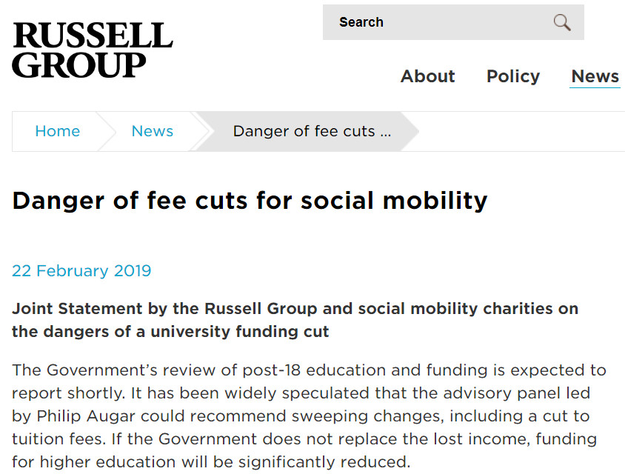Click the 'Danger of fee cuts ...' breadcrumb
Viewport: 625px width, 474px height.
pos(312,131)
